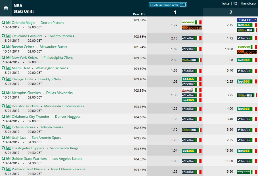Image resolution: width=258 pixels, height=176 pixels.
Task: Open the Los Angeles Lakers team link
Action: [68, 159]
